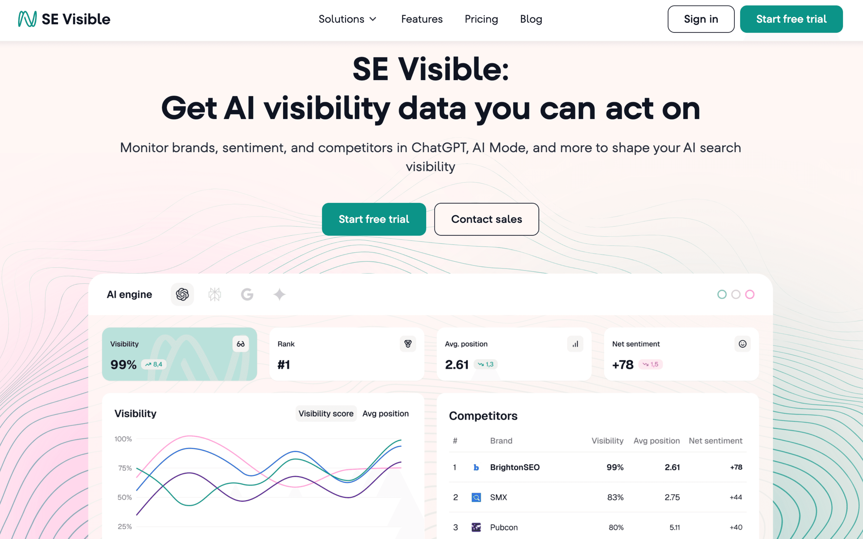Select the Visibility score chart option
The image size is (863, 539).
click(x=326, y=413)
